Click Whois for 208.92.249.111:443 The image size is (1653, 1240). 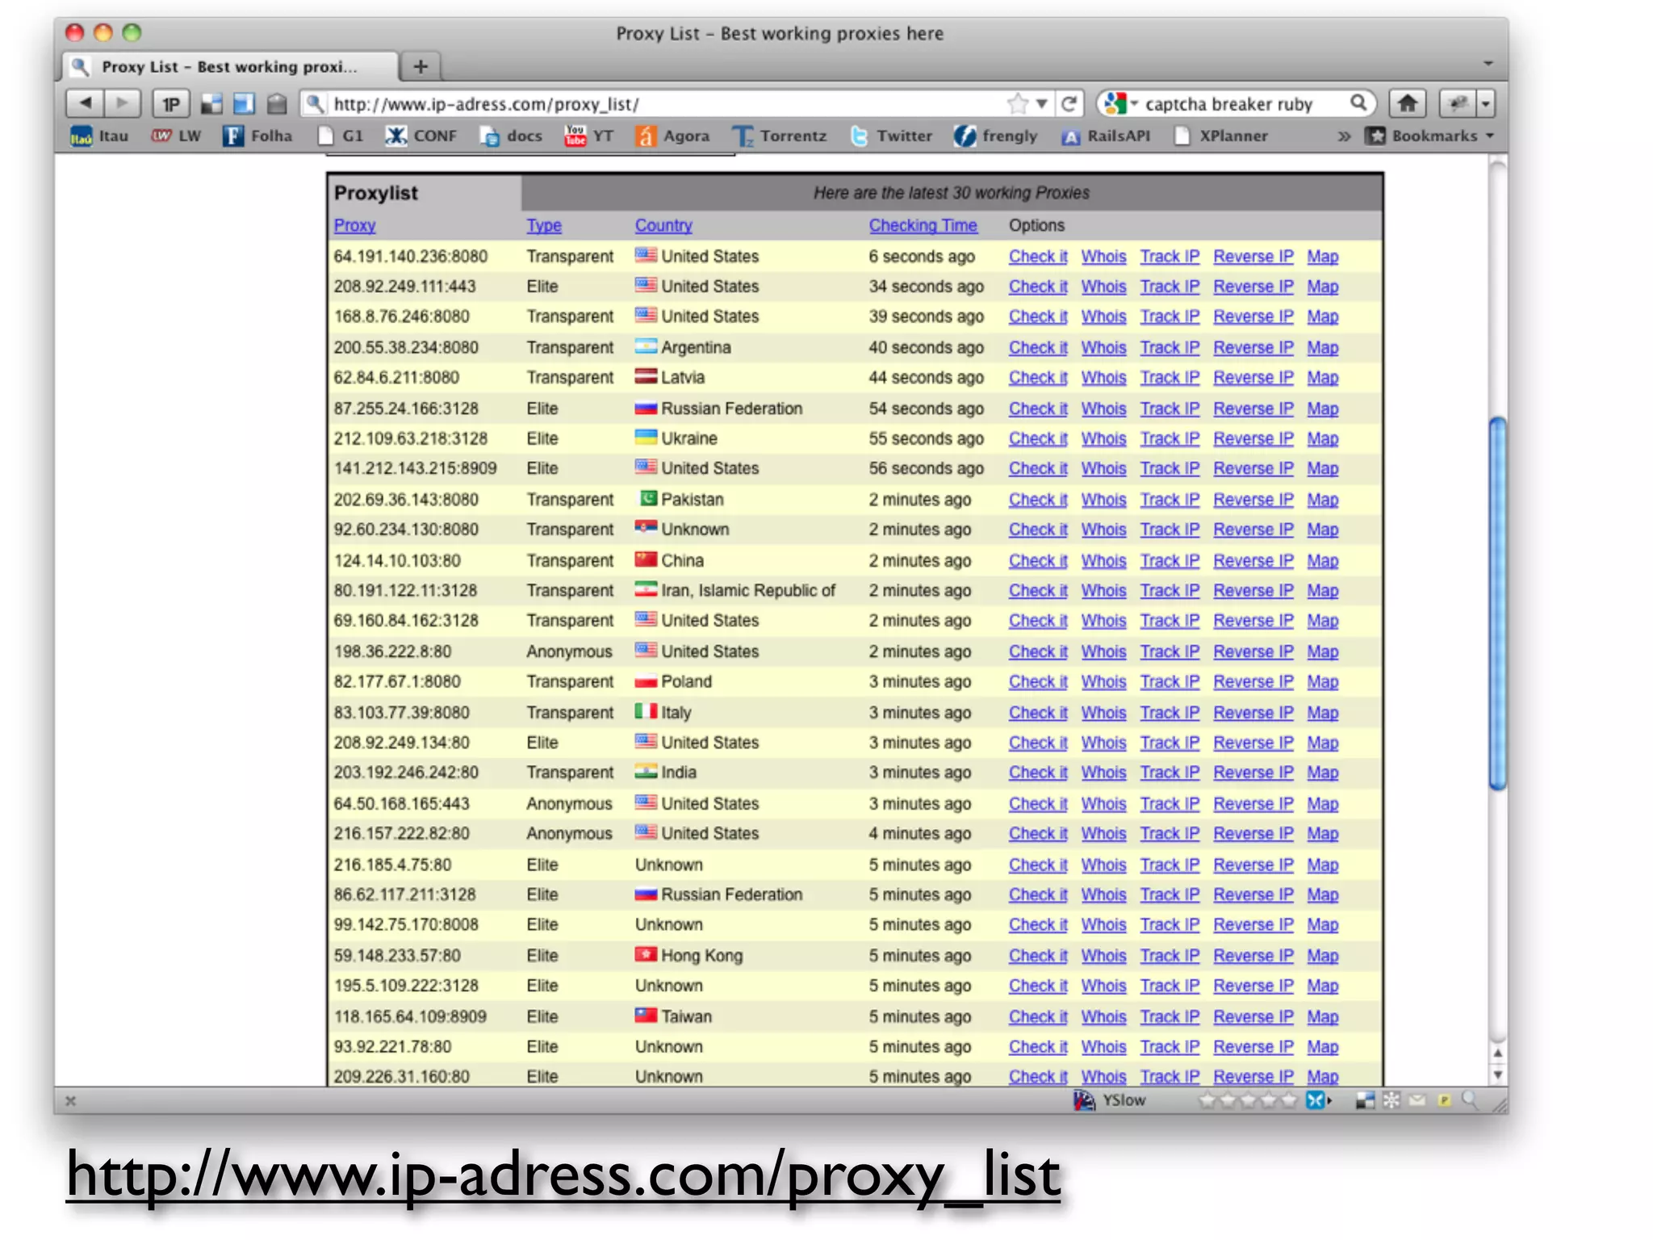click(1103, 287)
